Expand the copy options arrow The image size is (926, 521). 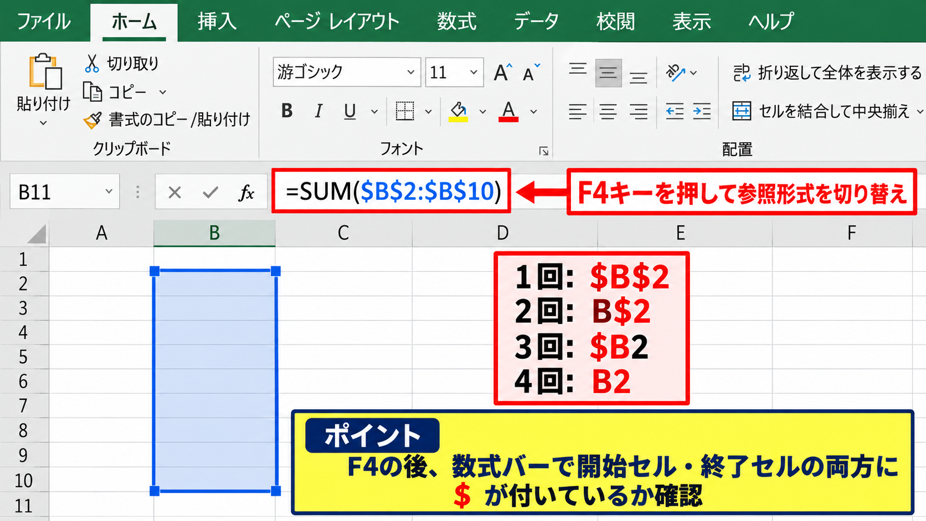[163, 92]
